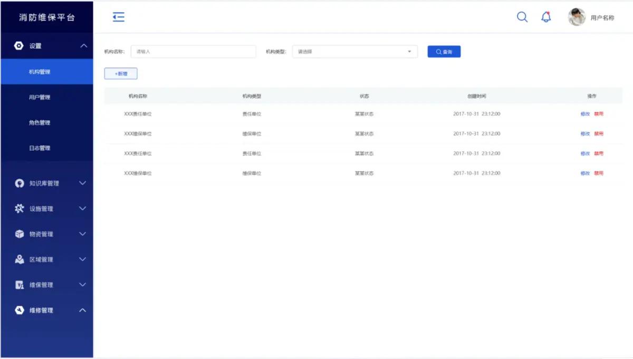This screenshot has width=633, height=359.
Task: Click the 设置 hexagon icon in sidebar
Action: click(19, 46)
